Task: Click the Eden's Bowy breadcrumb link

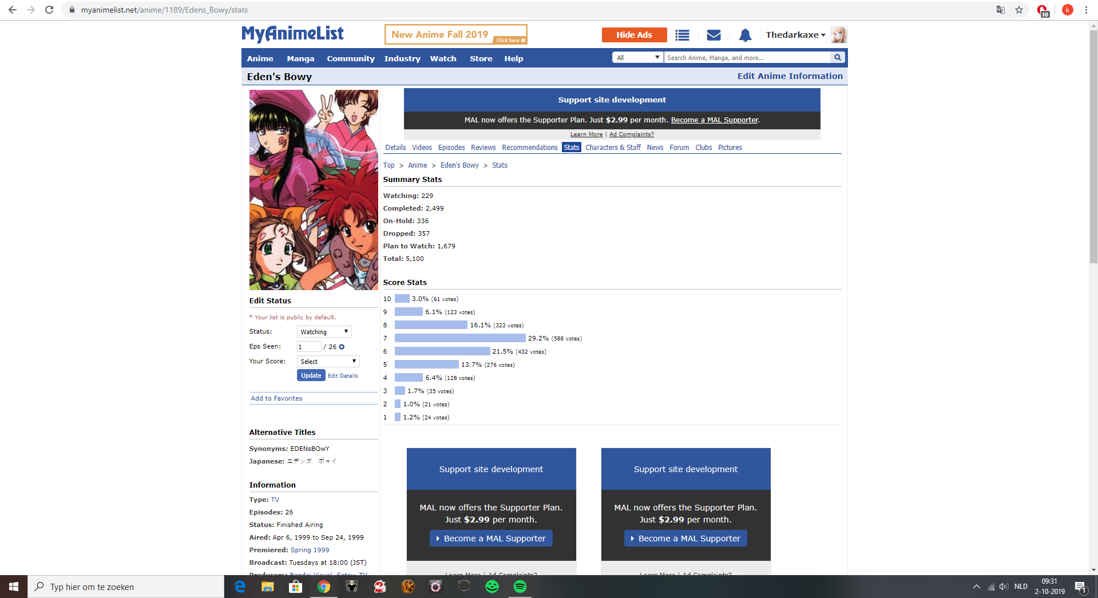Action: point(459,165)
